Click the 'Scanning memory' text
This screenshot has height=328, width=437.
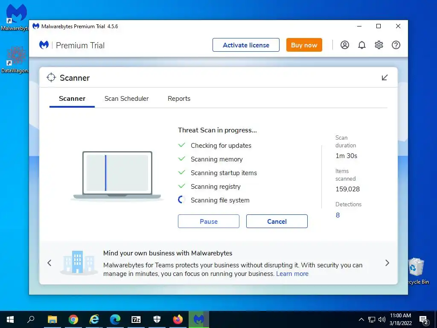pos(216,159)
